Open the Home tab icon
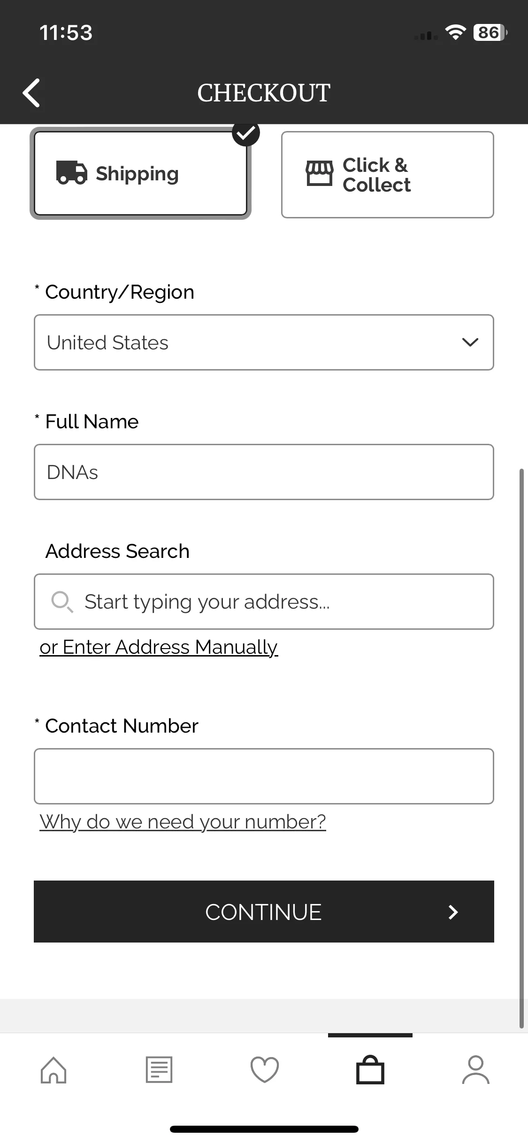The width and height of the screenshot is (528, 1144). [x=54, y=1070]
